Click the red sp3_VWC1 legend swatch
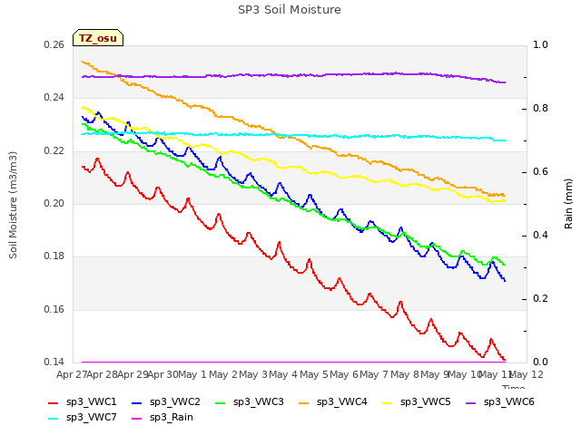The width and height of the screenshot is (581, 435). (53, 402)
